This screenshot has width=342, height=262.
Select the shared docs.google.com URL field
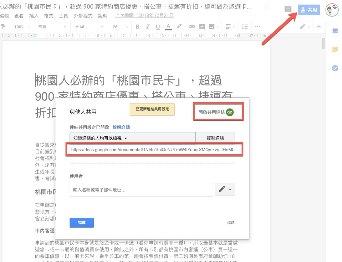point(152,149)
